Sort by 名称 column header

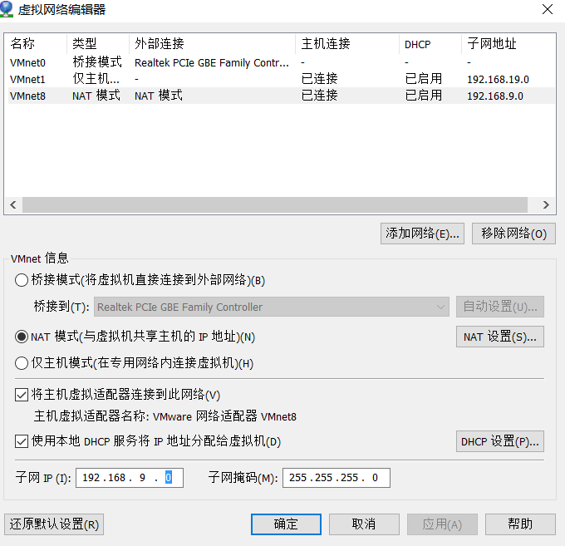(36, 44)
